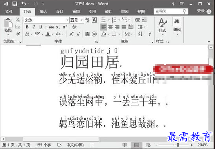Toggle Italic formatting

pos(34,27)
